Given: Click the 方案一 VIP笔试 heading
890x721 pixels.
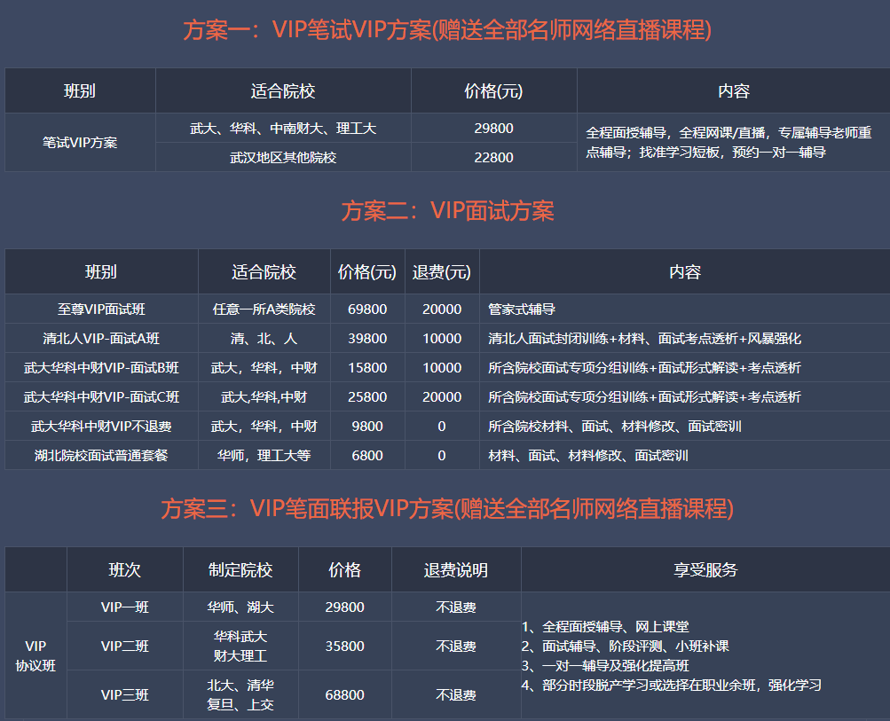Looking at the screenshot, I should [x=447, y=30].
